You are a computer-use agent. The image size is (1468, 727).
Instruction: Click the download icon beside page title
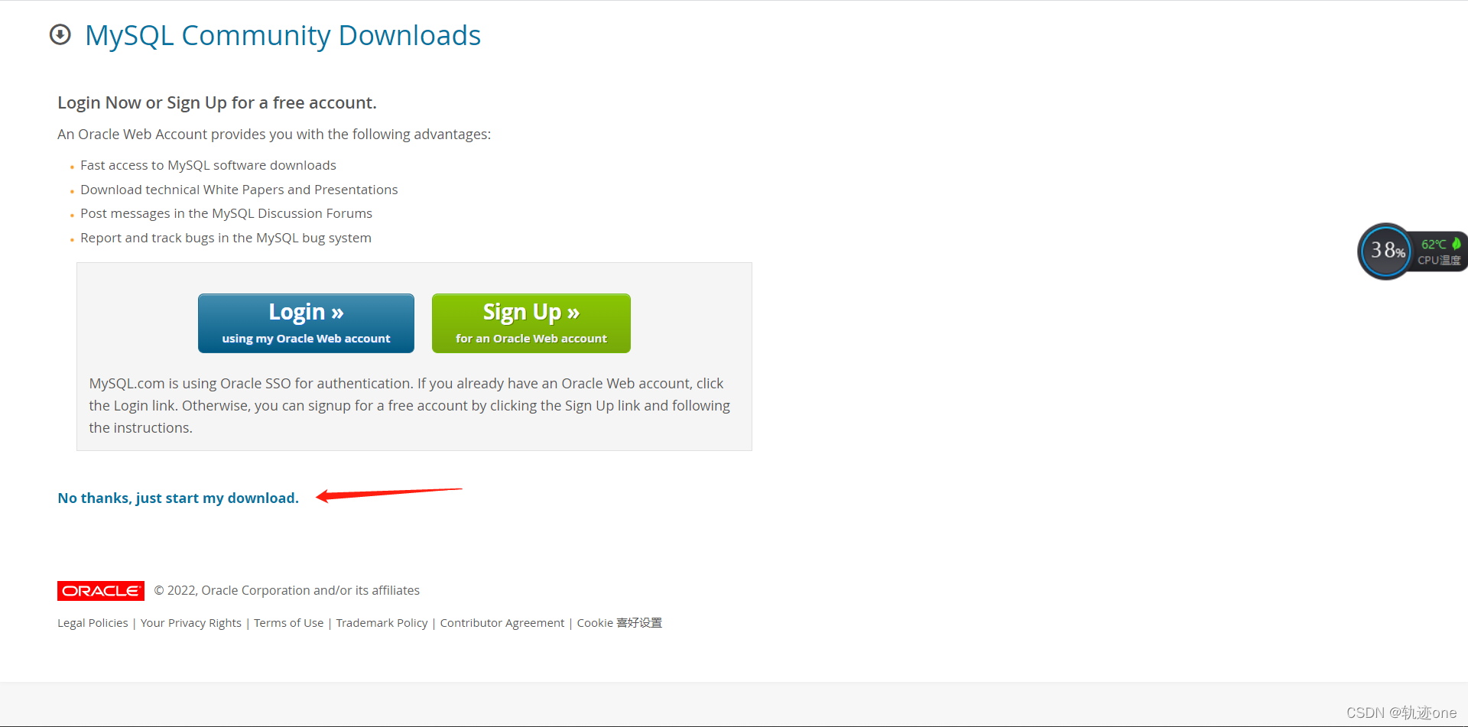[60, 35]
